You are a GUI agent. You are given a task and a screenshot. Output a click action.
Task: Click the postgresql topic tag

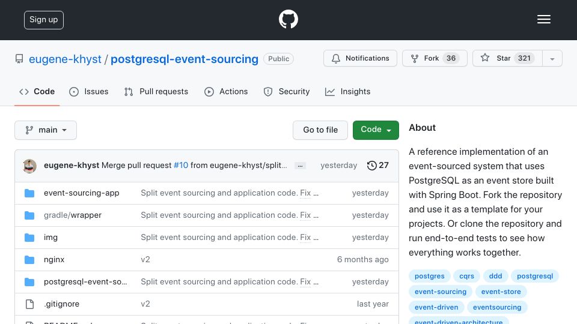(535, 276)
